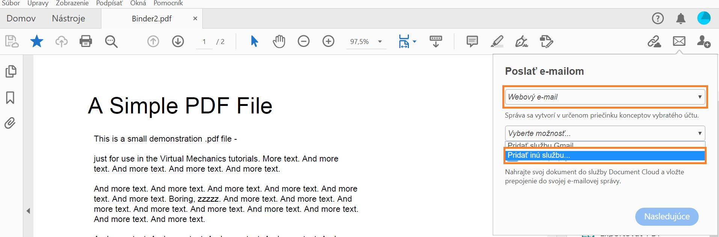This screenshot has width=719, height=237.
Task: Click the Nasledujúce button
Action: (x=666, y=217)
